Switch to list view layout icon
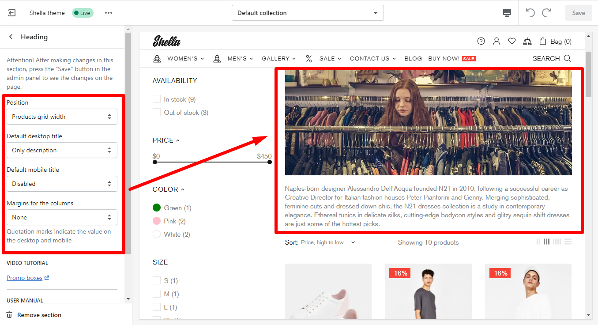 [x=568, y=242]
